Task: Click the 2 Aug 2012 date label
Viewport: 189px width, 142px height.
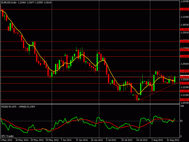Action: coord(157,140)
